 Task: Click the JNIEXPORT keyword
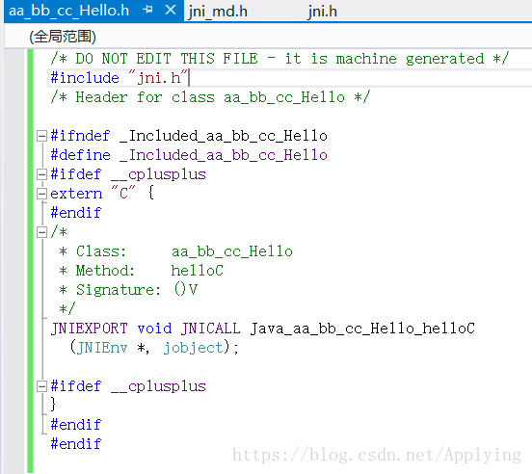coord(90,329)
